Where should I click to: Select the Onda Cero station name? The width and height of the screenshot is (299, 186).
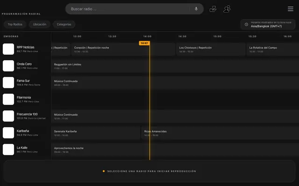point(24,64)
